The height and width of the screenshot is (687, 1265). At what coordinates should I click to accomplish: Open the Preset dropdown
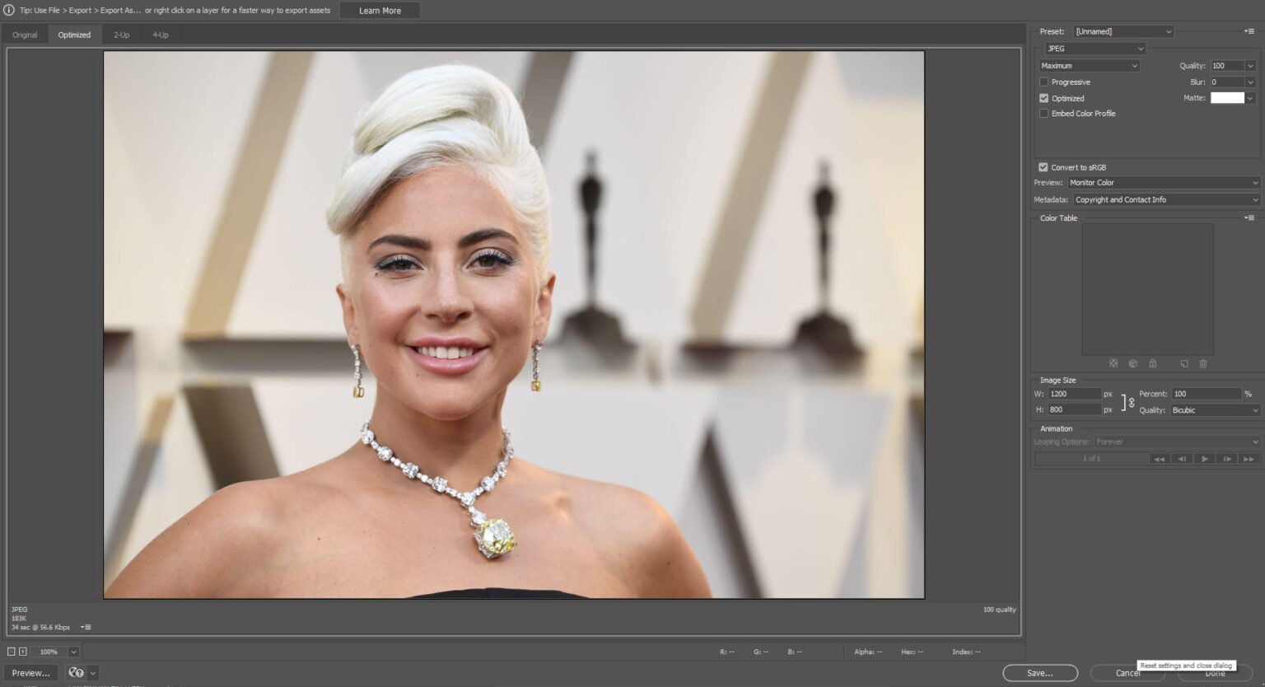[x=1123, y=30]
